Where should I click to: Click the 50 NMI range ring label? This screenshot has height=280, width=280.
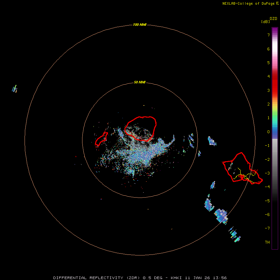pos(140,82)
